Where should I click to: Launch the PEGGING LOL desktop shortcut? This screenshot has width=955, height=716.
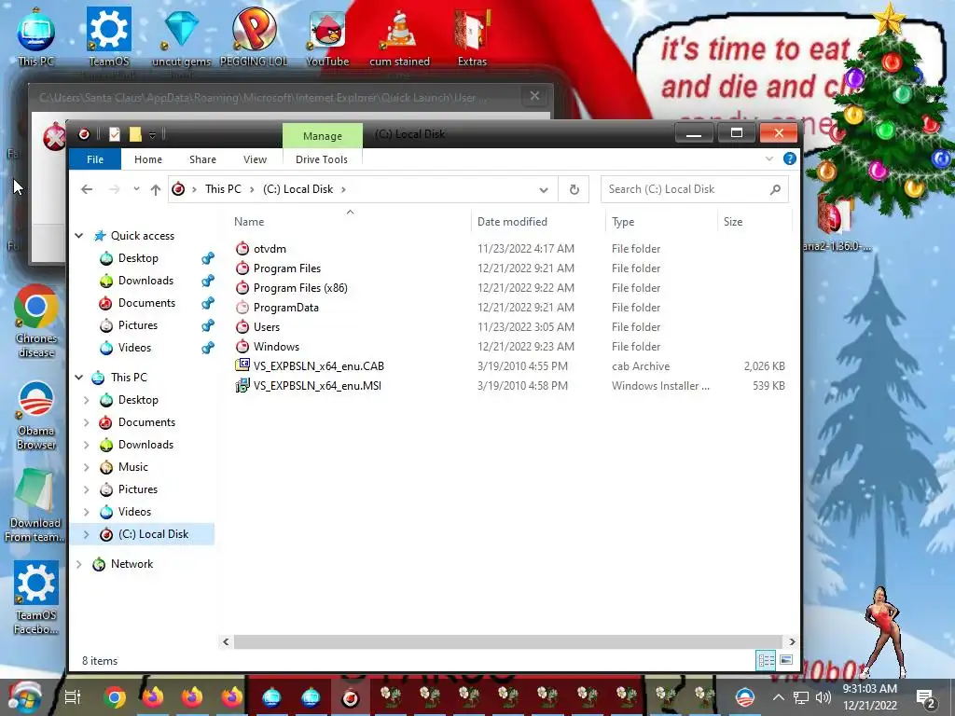tap(254, 36)
